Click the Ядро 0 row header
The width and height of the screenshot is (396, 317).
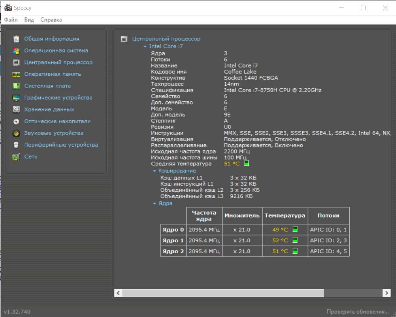173,230
